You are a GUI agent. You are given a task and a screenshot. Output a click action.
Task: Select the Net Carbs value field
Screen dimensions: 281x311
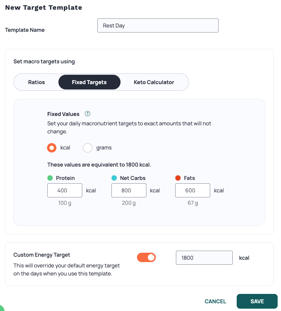129,190
